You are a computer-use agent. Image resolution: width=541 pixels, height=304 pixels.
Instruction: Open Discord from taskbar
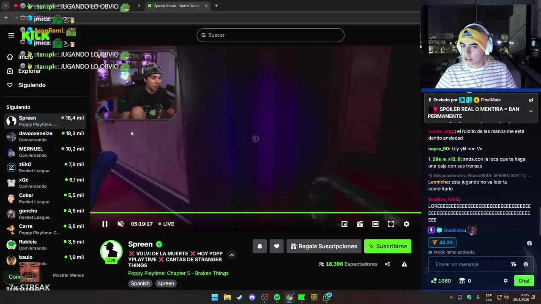tap(252, 297)
